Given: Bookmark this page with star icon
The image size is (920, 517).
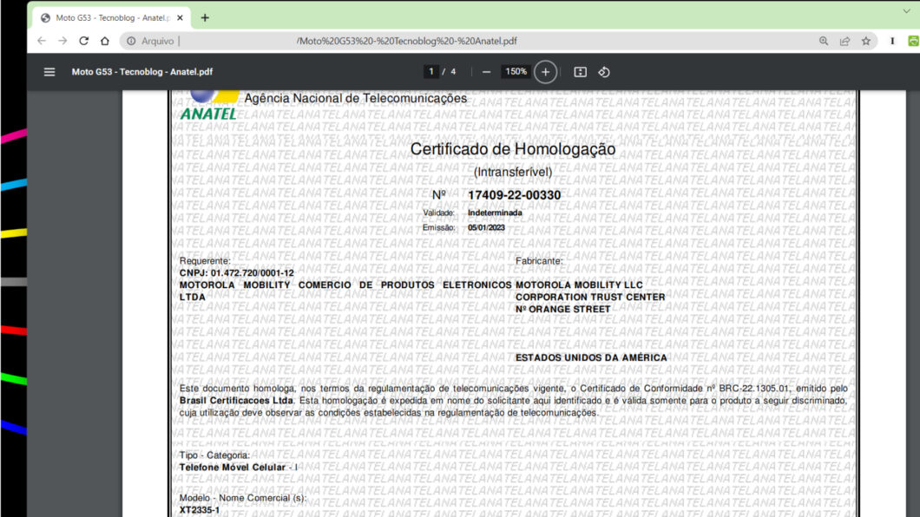Looking at the screenshot, I should (x=866, y=41).
